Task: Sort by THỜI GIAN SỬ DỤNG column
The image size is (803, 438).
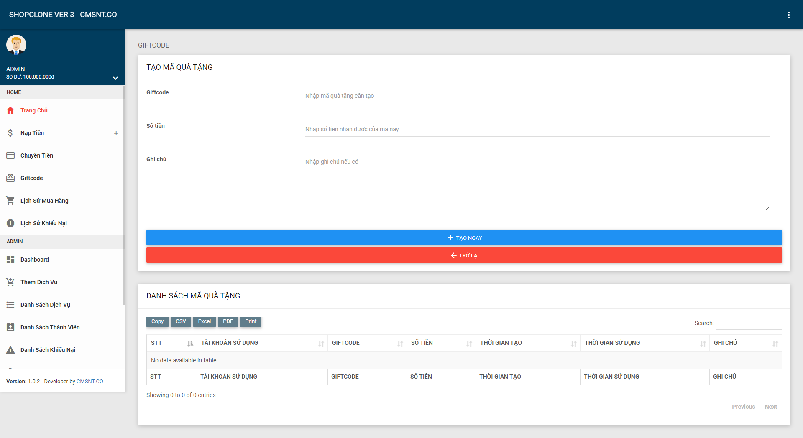Action: coord(644,343)
